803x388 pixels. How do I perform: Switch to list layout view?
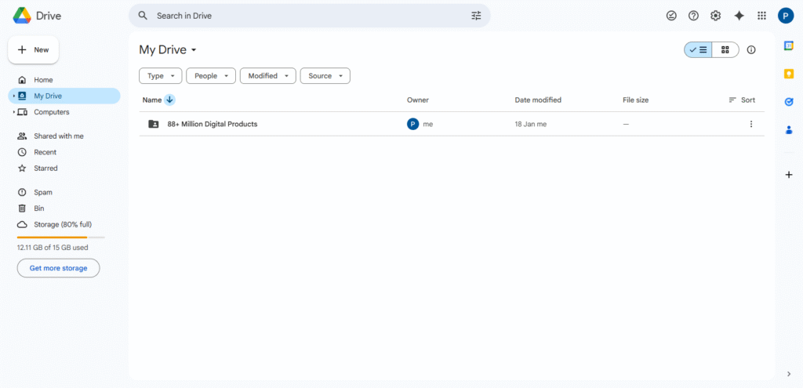pyautogui.click(x=698, y=50)
